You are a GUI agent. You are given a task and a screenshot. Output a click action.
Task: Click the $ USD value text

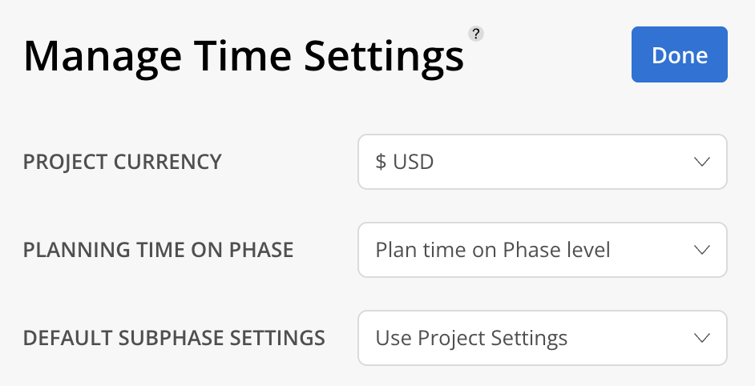(405, 162)
